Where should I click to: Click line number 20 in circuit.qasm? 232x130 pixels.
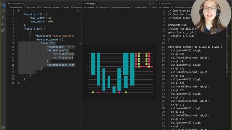click(163, 79)
